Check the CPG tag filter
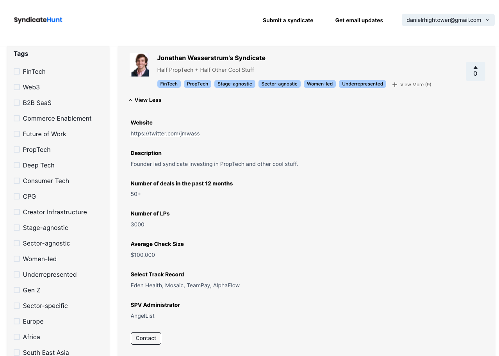 [x=17, y=196]
